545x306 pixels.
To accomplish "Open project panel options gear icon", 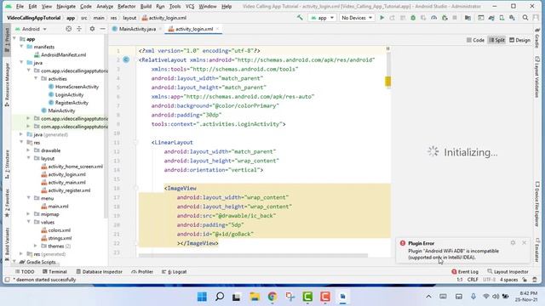I will 92,29.
